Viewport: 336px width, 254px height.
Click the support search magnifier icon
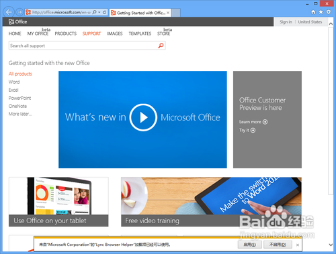click(x=161, y=46)
